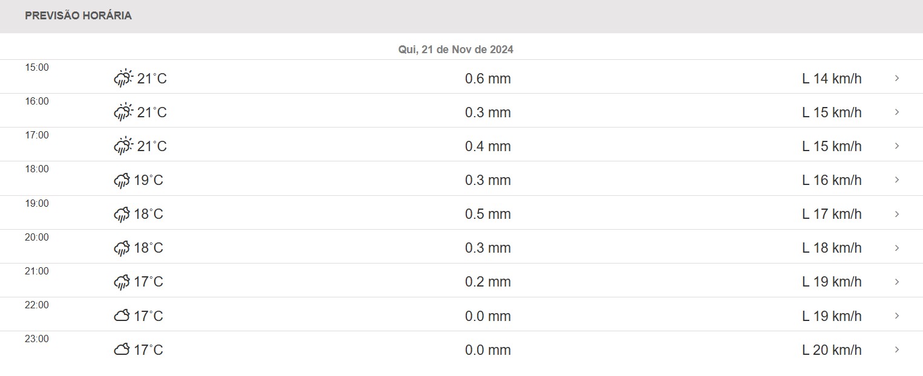Click the cloudy icon at 22:00
This screenshot has width=923, height=376.
click(122, 316)
